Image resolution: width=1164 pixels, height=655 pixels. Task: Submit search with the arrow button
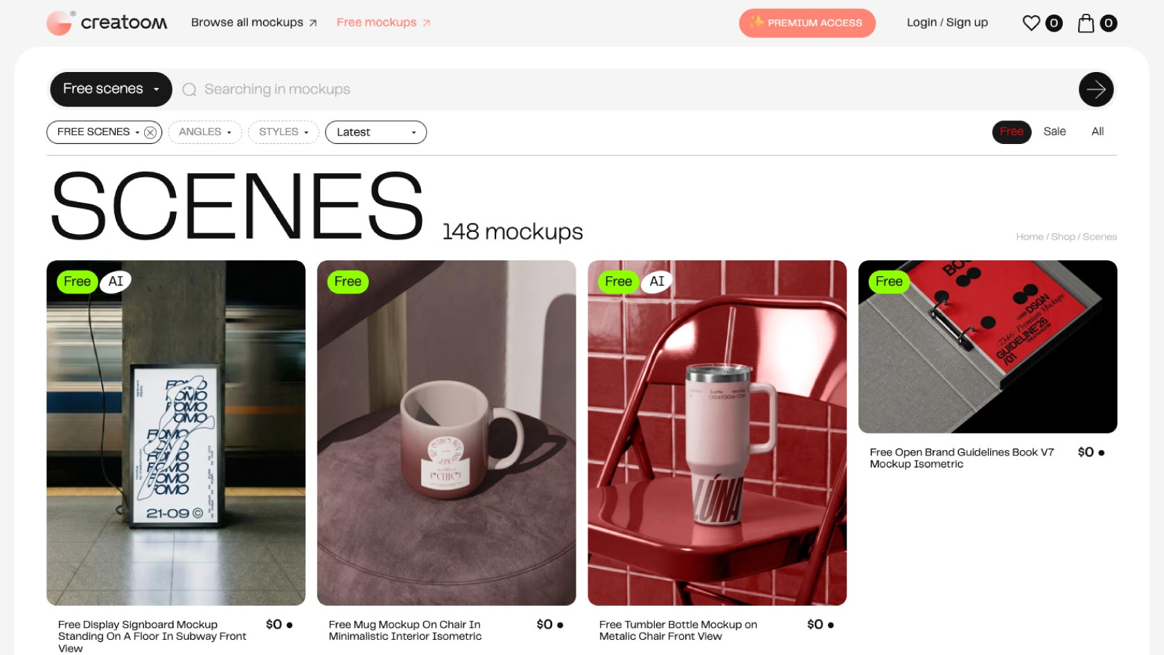point(1096,89)
